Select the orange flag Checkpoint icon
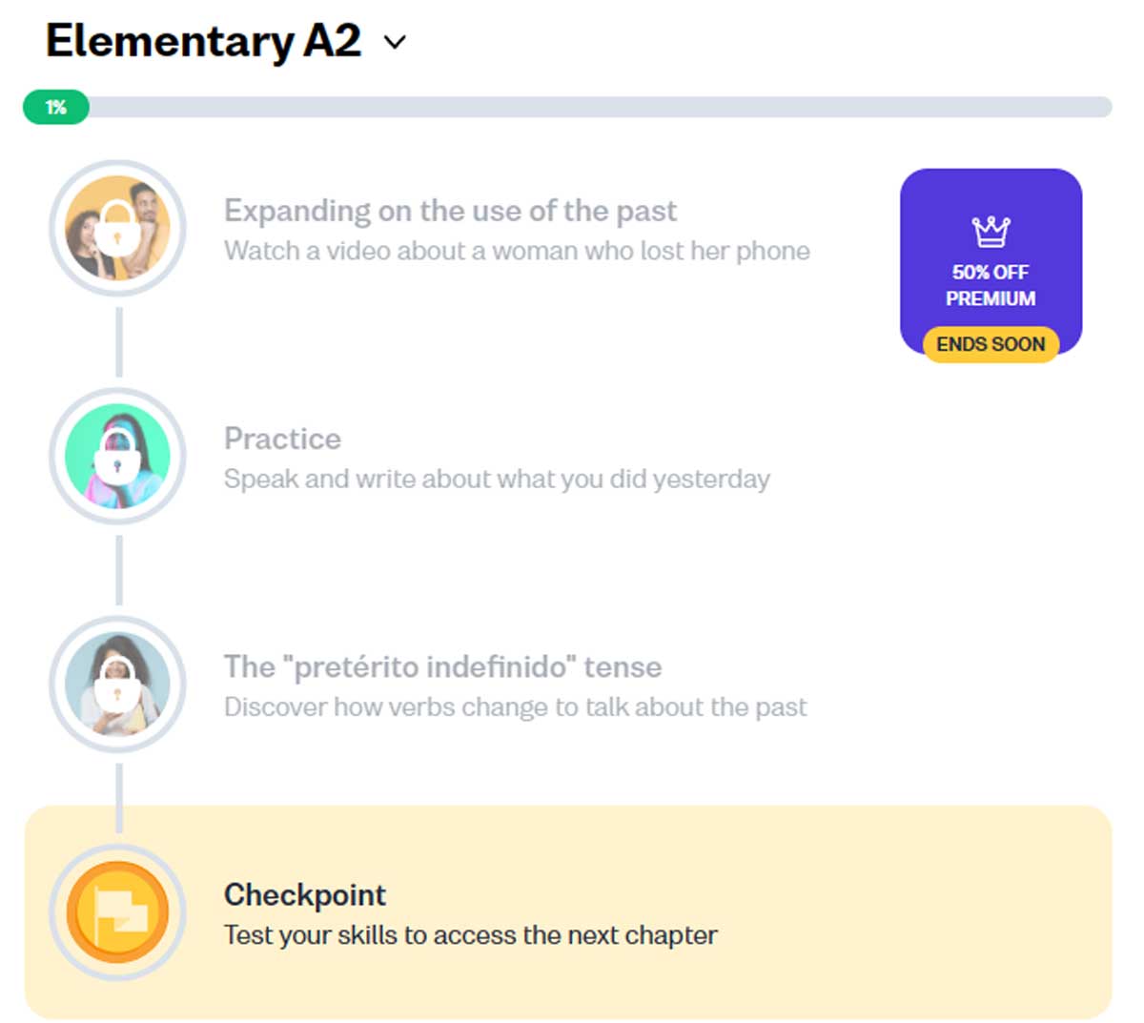 pyautogui.click(x=116, y=912)
